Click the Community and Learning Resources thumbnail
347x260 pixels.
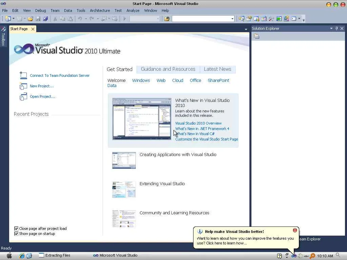point(124,219)
